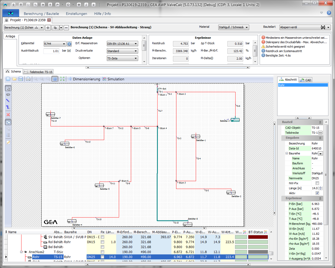Click the info 'i' icon in title toolbar
The width and height of the screenshot is (335, 268).
coord(86,4)
